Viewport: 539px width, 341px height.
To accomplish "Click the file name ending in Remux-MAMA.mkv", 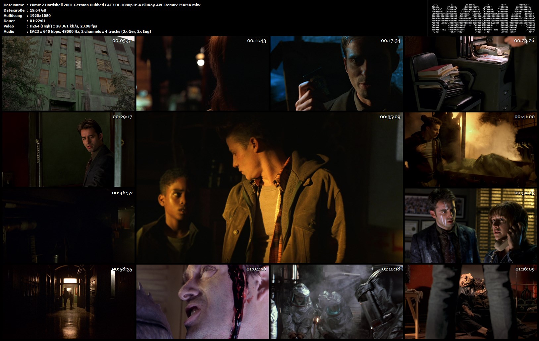I will [115, 5].
